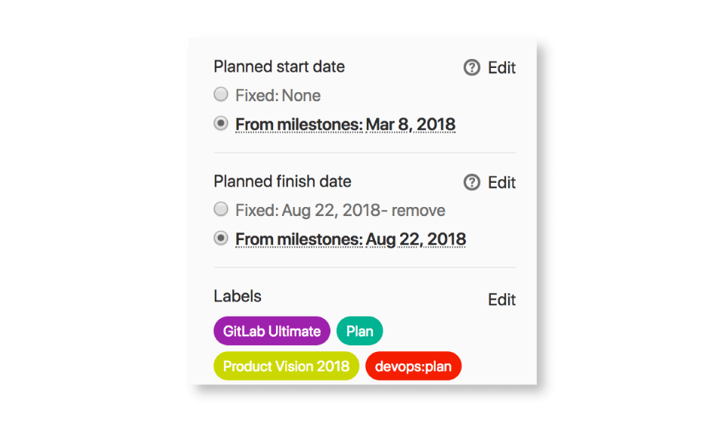This screenshot has height=423, width=726.
Task: Select Fixed: Aug 22, 2018 radio button
Action: tap(221, 209)
